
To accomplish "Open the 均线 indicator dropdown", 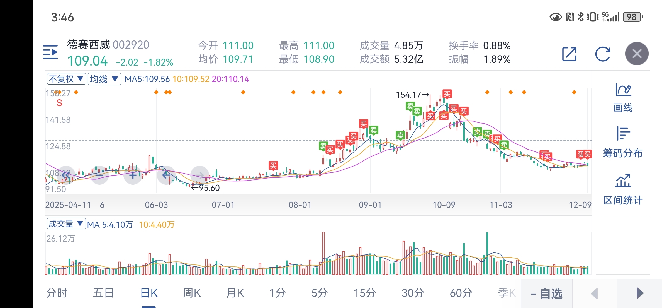I will coord(104,79).
